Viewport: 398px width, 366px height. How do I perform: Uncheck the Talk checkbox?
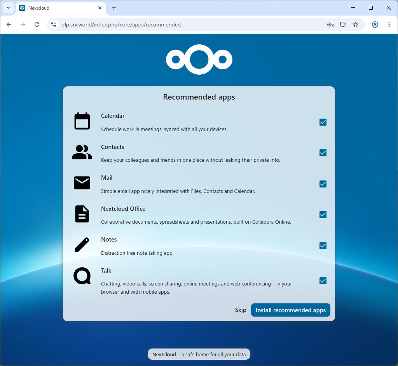click(323, 281)
